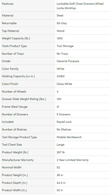Select the Frame Steel Gauge value 21
Image resolution: width=112 pixels, height=195 pixels.
tap(58, 107)
